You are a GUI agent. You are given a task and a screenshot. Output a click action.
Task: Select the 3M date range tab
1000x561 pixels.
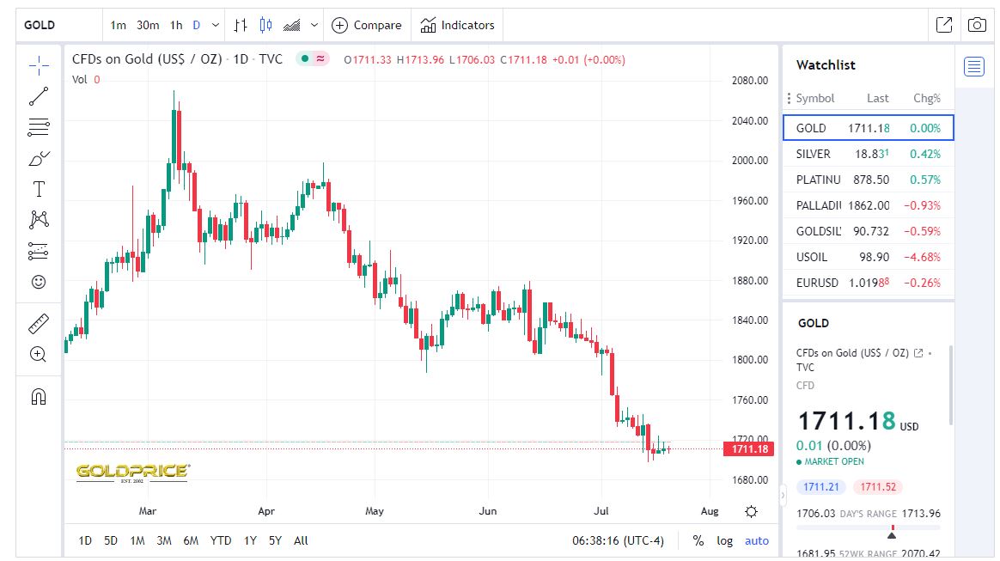click(164, 540)
